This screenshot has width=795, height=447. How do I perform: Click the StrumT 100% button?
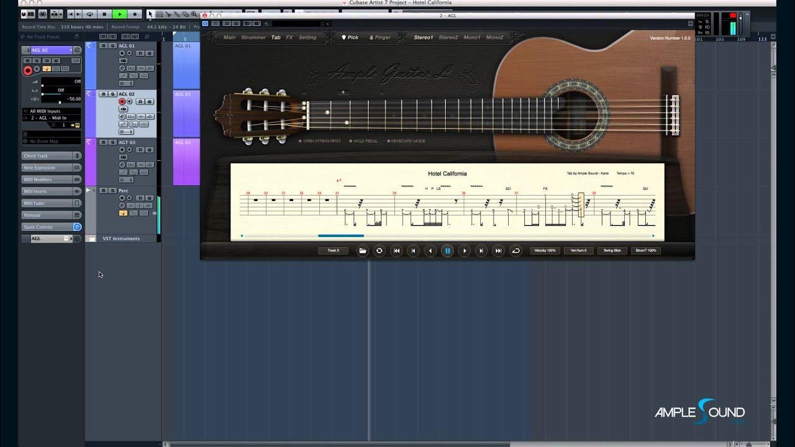[x=646, y=251]
